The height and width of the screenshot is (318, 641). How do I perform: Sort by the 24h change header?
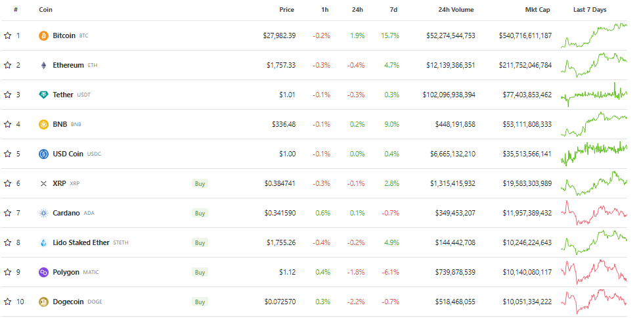click(358, 10)
